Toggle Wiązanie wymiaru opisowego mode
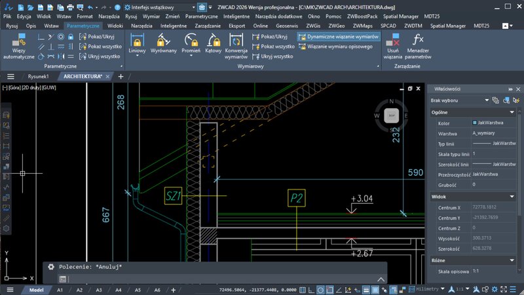 335,47
